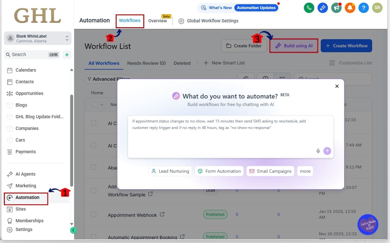The width and height of the screenshot is (390, 243).
Task: Switch to the Overview tab
Action: coord(158,20)
